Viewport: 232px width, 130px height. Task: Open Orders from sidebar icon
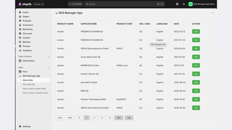click(20, 16)
